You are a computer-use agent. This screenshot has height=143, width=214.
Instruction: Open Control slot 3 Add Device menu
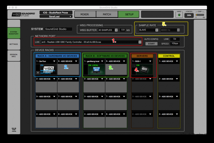click(x=169, y=97)
